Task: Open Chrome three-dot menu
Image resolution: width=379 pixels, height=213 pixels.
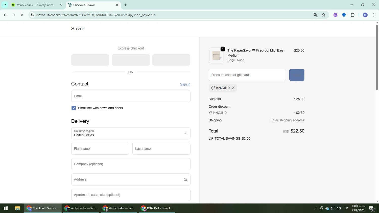Action: pos(374,15)
